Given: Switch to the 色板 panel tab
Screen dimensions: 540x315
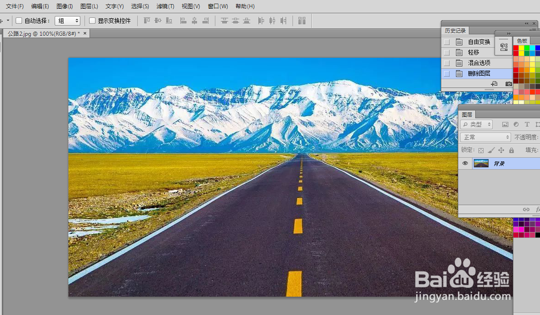Looking at the screenshot, I should tap(522, 40).
